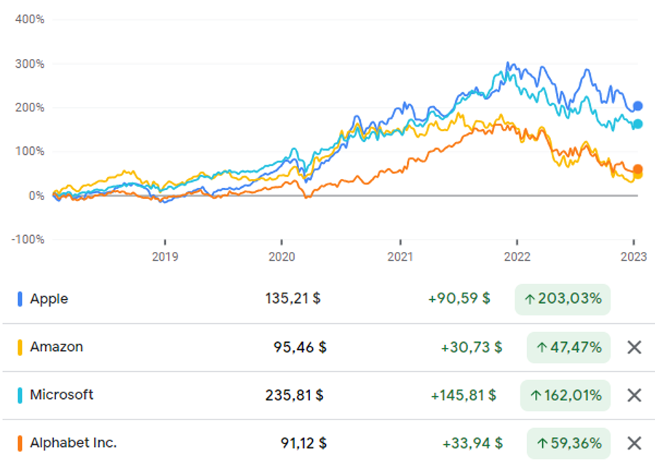Click the Microsoft cyan color marker
The width and height of the screenshot is (655, 463).
point(20,395)
